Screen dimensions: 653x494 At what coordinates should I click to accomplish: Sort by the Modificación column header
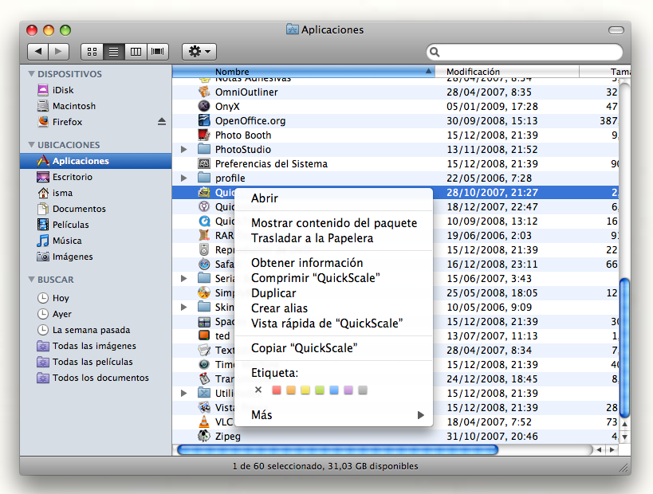coord(507,72)
